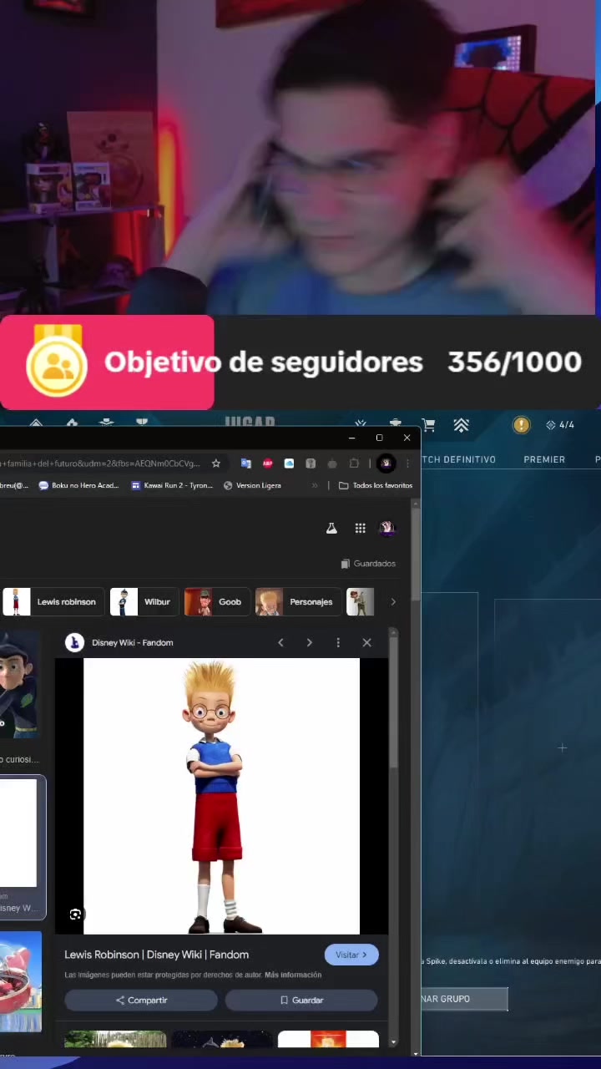Show more bookmarks with the double chevron
Screen dimensions: 601x1069
click(x=315, y=485)
